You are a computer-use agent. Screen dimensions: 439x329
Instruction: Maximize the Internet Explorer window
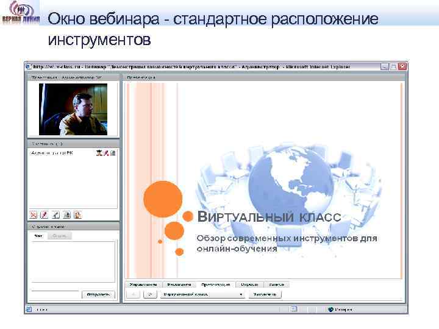[x=393, y=67]
